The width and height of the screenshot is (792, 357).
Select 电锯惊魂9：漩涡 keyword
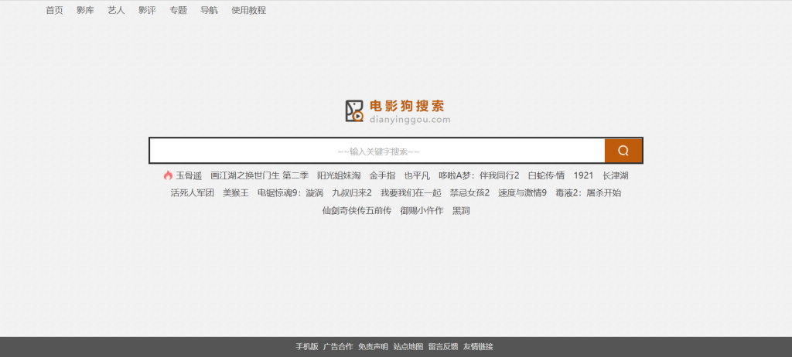coord(291,193)
